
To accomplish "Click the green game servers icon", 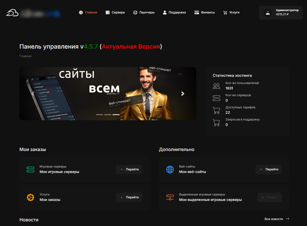I will (30, 170).
